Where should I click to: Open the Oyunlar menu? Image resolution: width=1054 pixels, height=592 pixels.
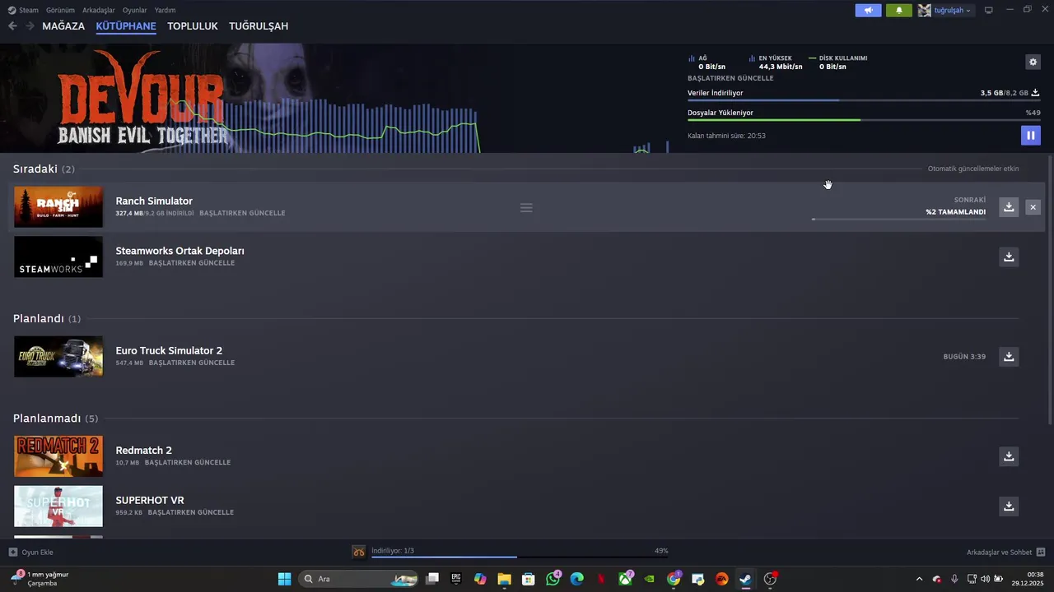[x=134, y=10]
